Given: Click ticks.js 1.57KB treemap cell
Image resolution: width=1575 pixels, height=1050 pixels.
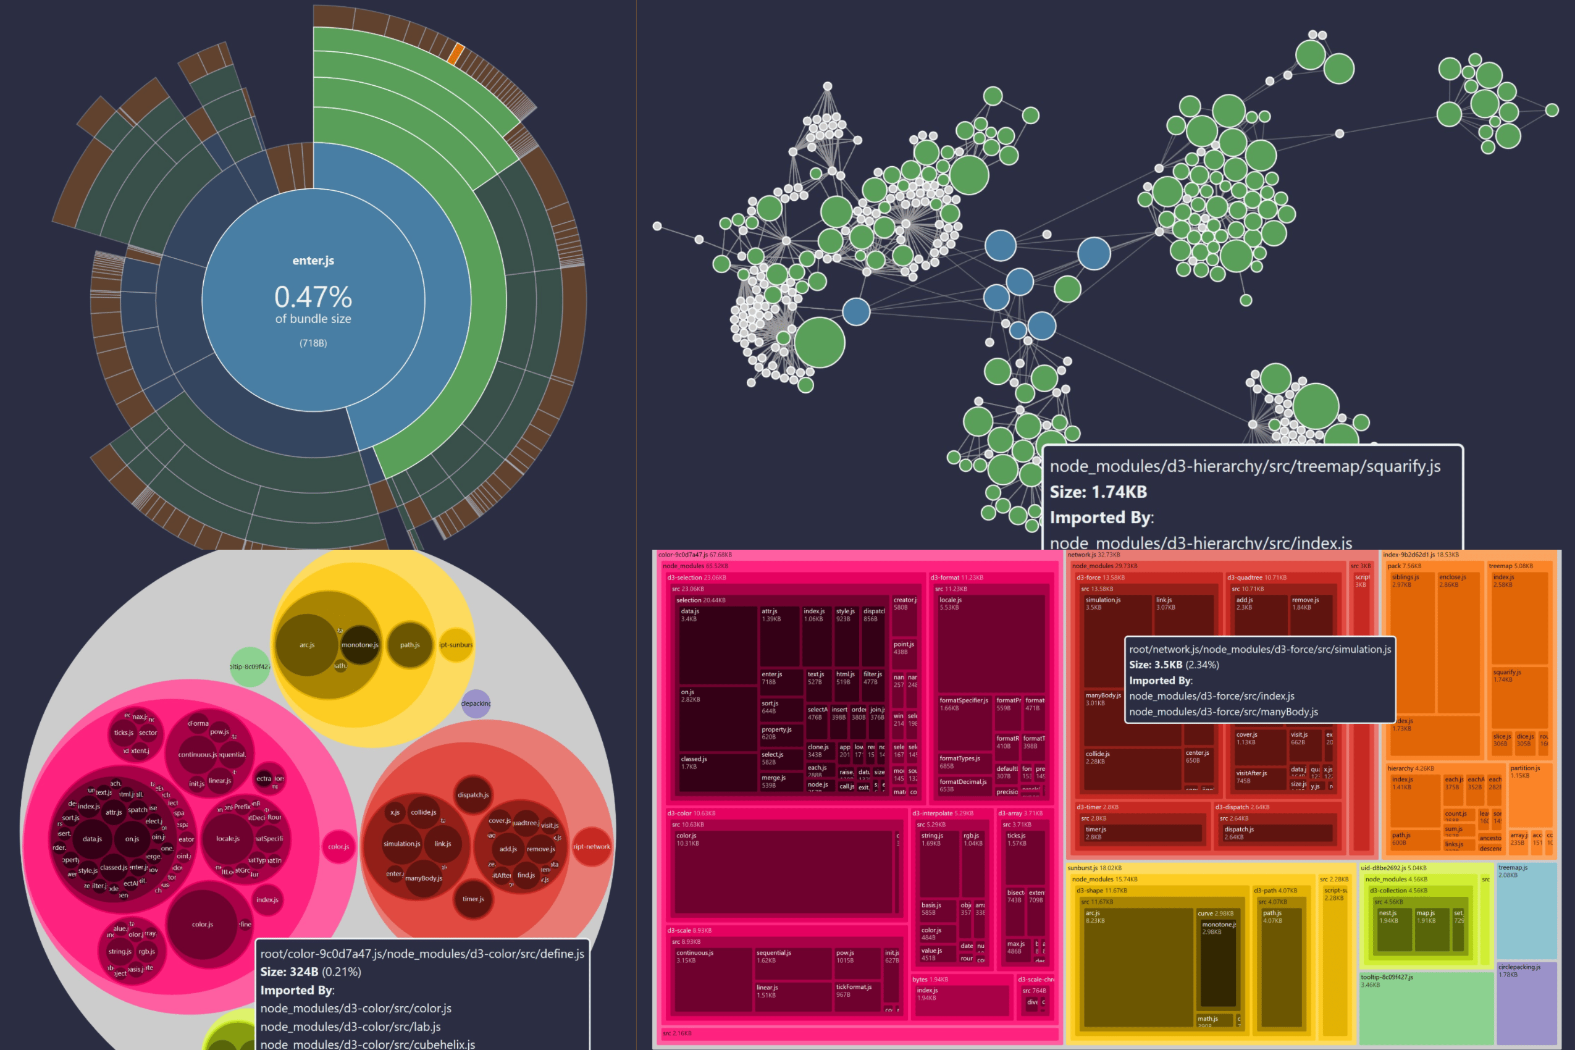Looking at the screenshot, I should point(1025,858).
